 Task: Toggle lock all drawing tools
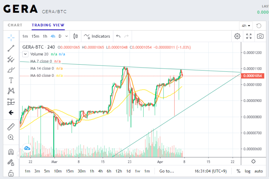point(11,173)
